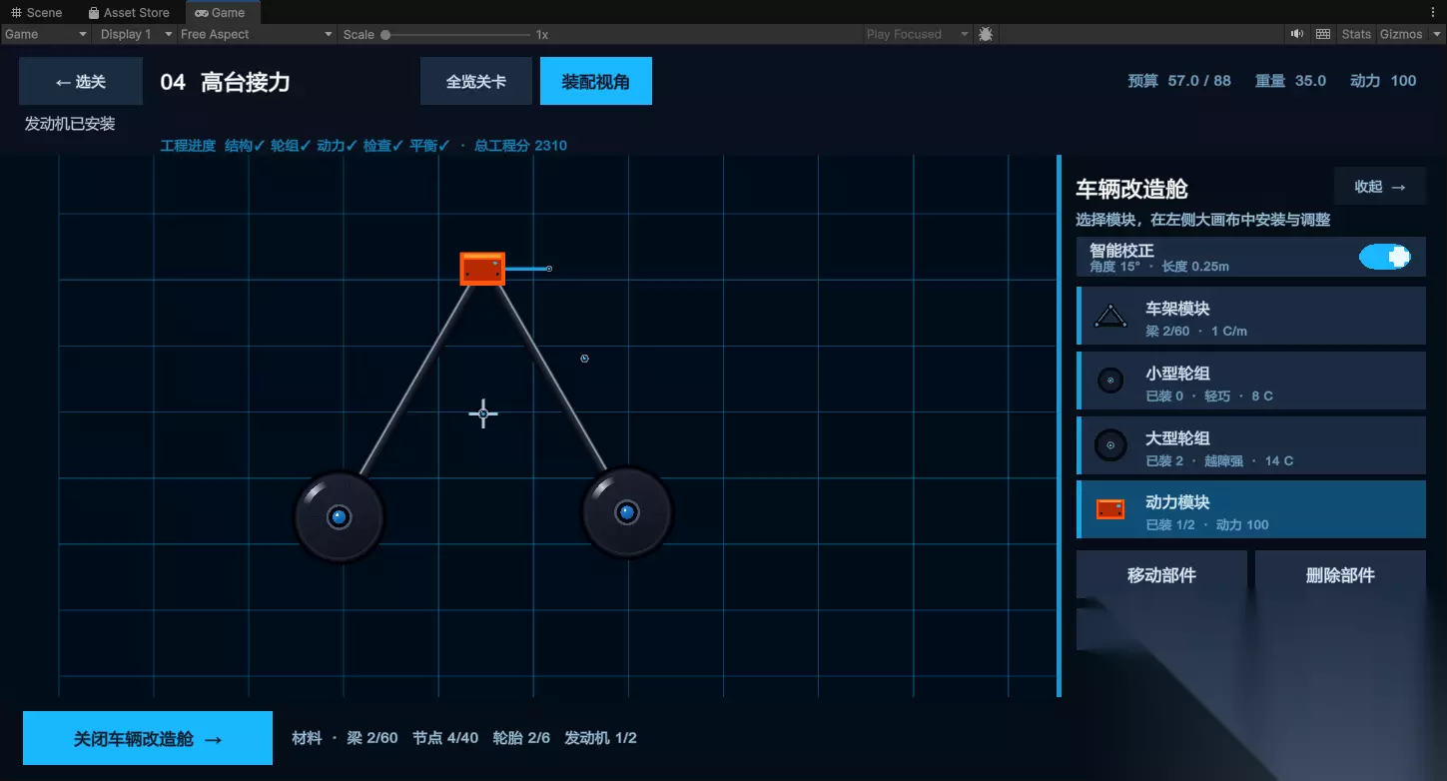Click the 关闭车辆改造舱 button
1447x781 pixels.
(148, 738)
